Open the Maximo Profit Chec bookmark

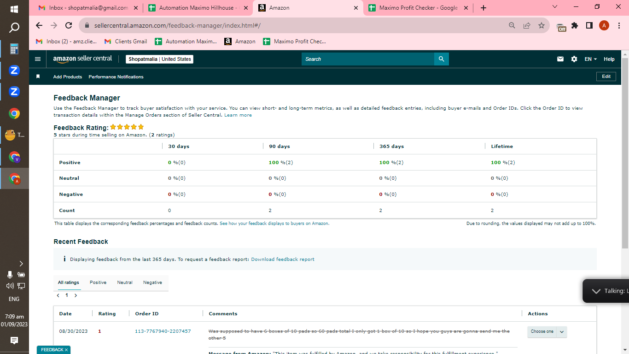point(294,41)
